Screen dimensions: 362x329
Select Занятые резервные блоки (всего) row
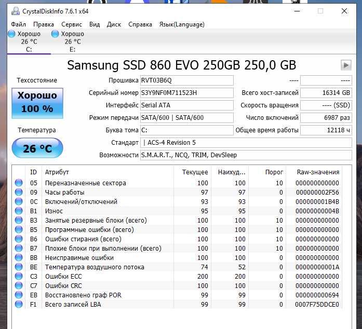click(177, 221)
